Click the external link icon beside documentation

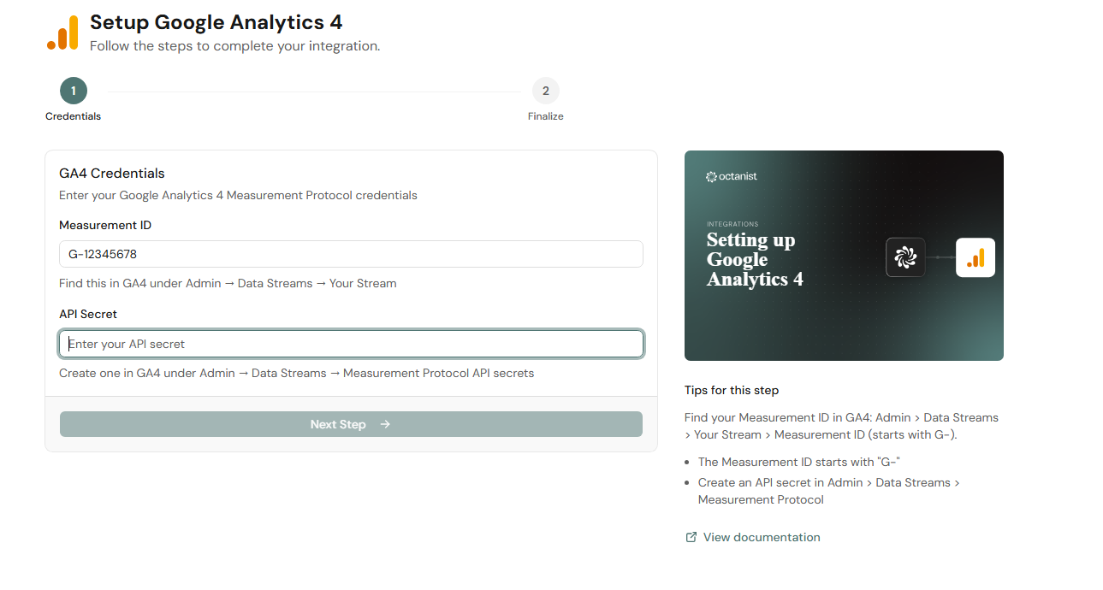tap(691, 538)
